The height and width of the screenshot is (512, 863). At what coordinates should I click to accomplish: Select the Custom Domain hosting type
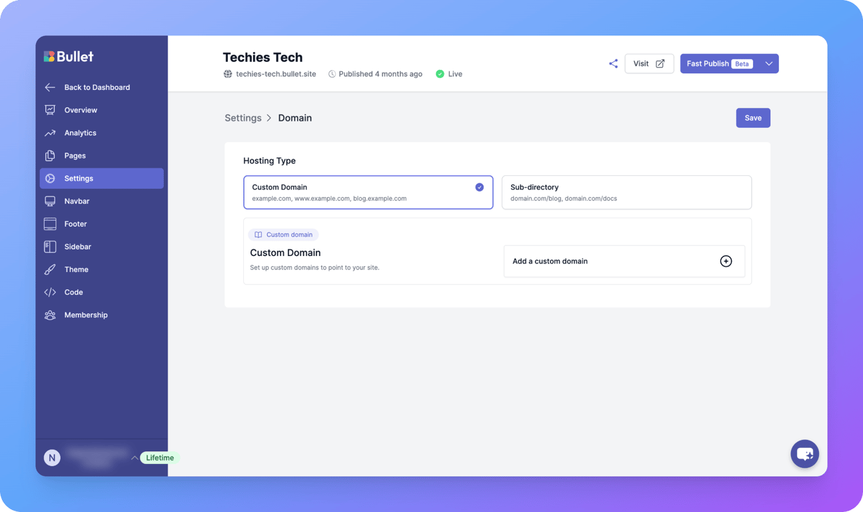tap(368, 192)
